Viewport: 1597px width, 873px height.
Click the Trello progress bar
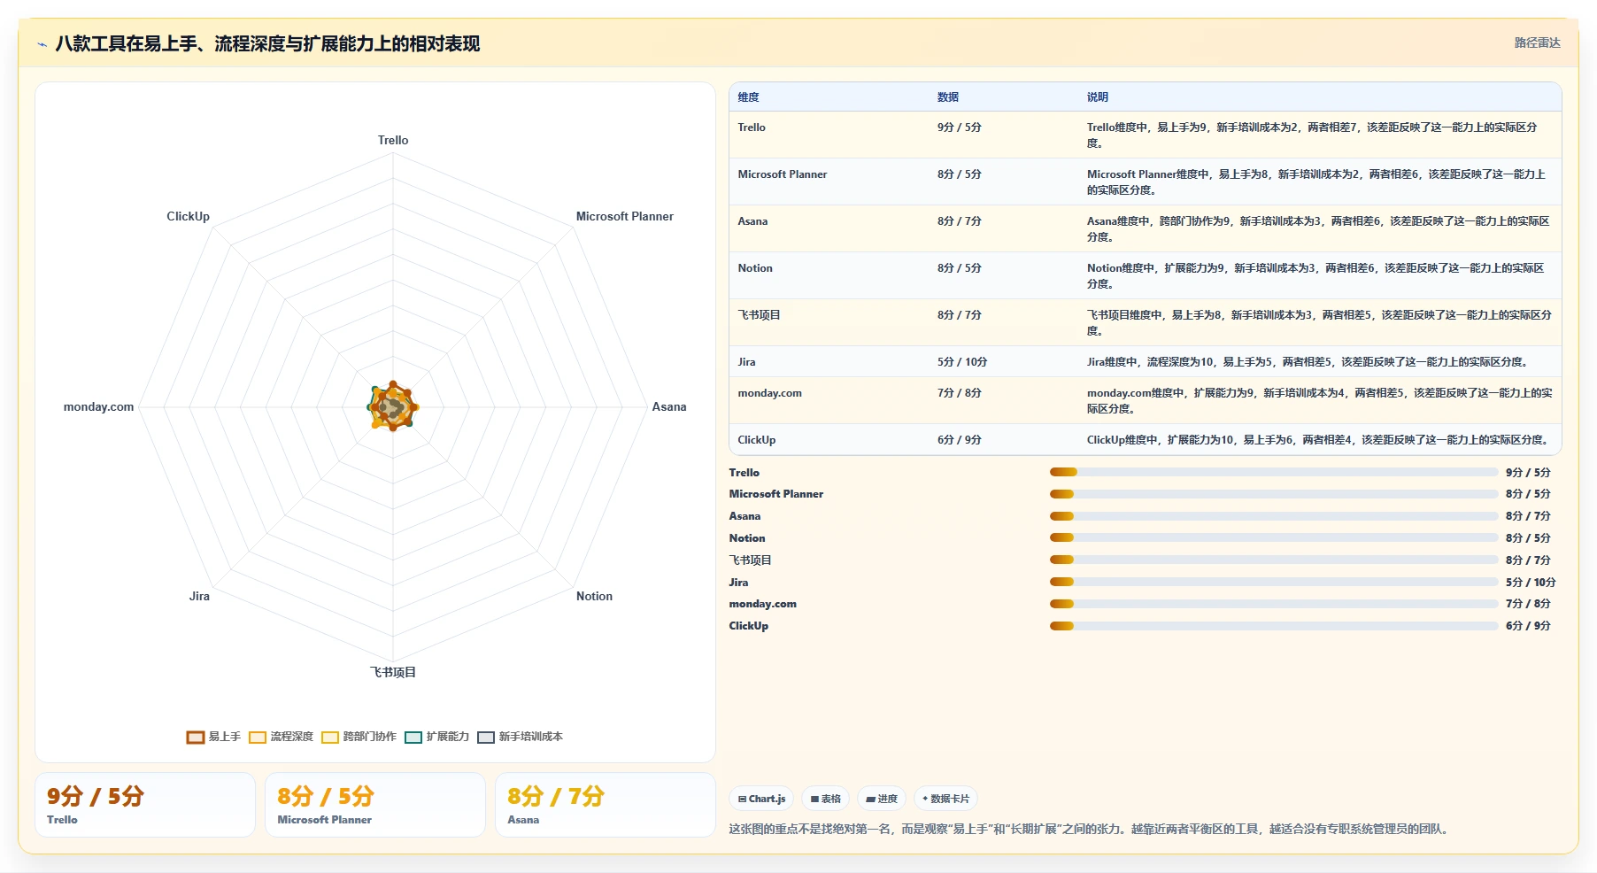pos(1274,472)
